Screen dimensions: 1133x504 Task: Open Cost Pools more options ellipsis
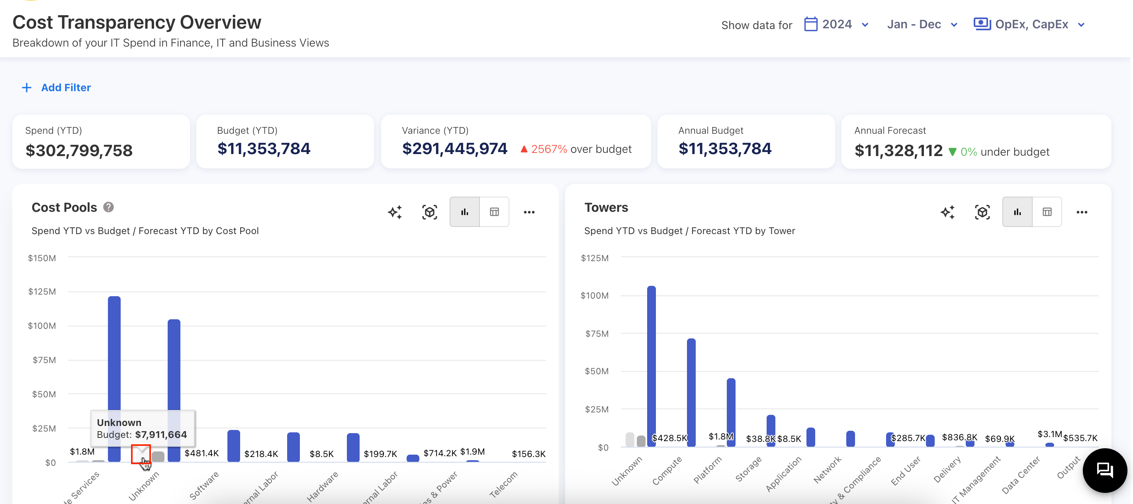click(x=529, y=212)
